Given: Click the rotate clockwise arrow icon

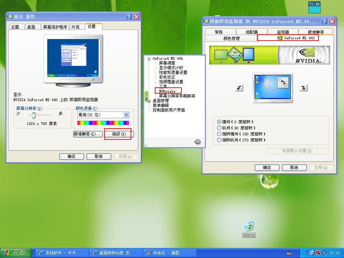Looking at the screenshot, I should pos(304,88).
